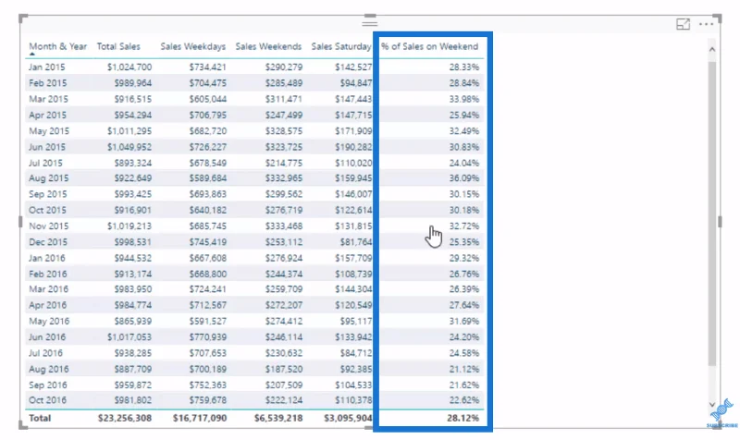This screenshot has height=440, width=740.
Task: Select the Jan 2016 row label
Action: pyautogui.click(x=47, y=259)
